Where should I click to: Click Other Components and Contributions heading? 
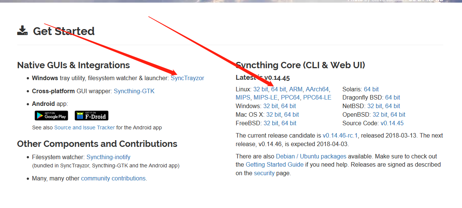pyautogui.click(x=97, y=144)
